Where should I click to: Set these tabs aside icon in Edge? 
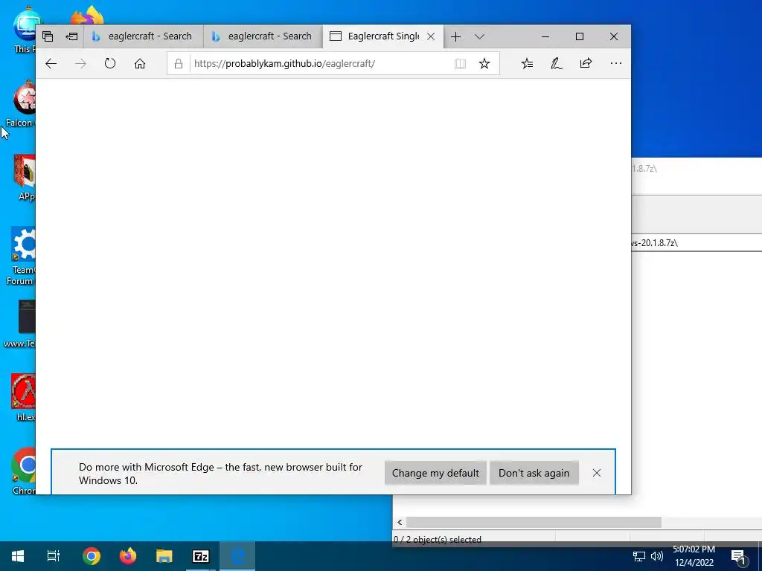coord(71,36)
